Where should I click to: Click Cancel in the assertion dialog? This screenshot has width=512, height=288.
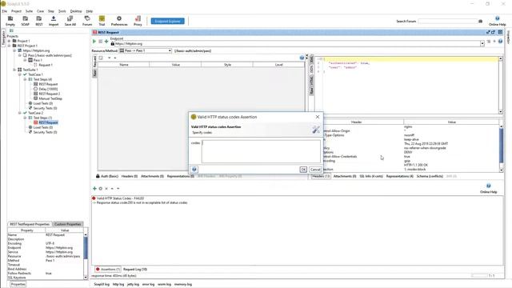315,169
